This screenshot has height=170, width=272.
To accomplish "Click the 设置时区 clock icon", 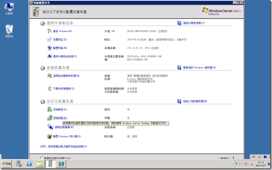I will click(x=49, y=40).
